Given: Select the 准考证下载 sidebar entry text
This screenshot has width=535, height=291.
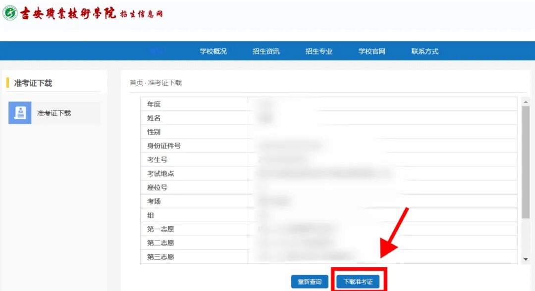Looking at the screenshot, I should tap(54, 113).
